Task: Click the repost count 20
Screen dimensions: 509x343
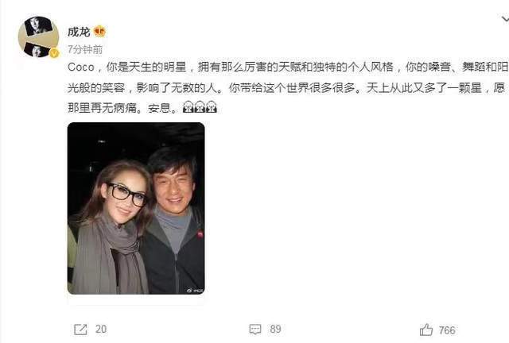Action: tap(101, 329)
